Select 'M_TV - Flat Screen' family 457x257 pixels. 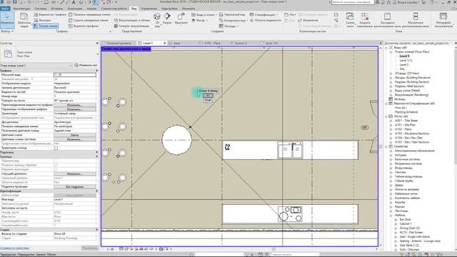(411, 233)
